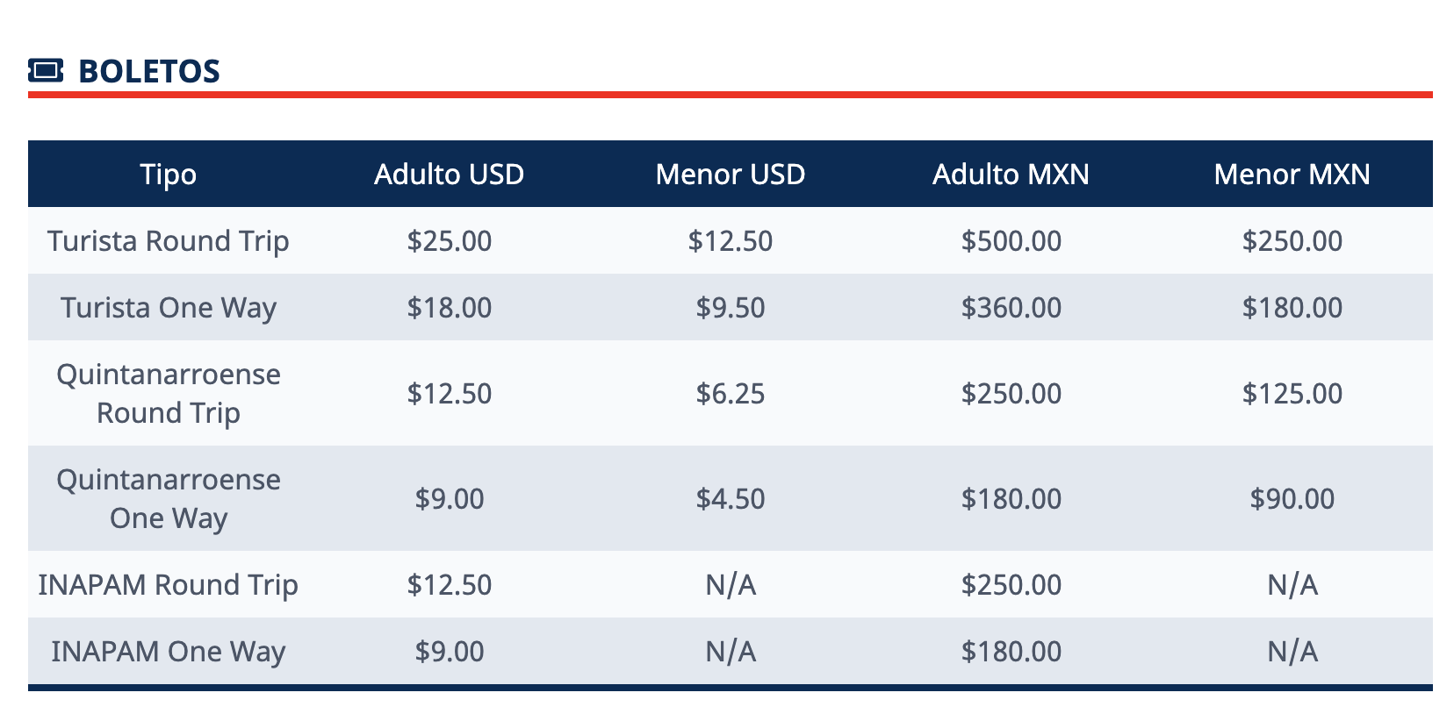
Task: Click the Adulto MXN column header
Action: click(x=1011, y=175)
